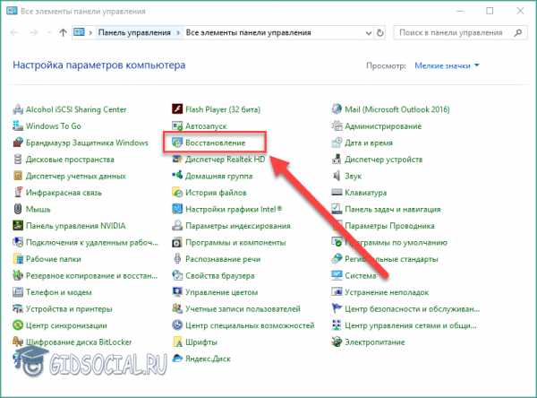Screen dimensions: 537x398
Task: Click the Mail (Microsoft Outlook 2016) icon
Action: (x=337, y=109)
